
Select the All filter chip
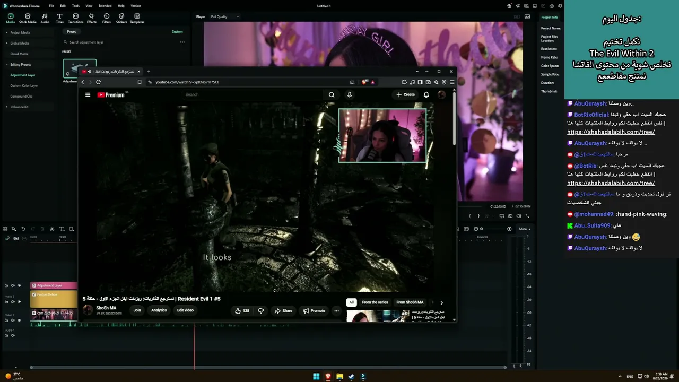coord(351,302)
